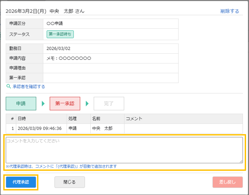Click the arrow between 第一承認 and 完了
The image size is (249, 195).
tap(87, 104)
